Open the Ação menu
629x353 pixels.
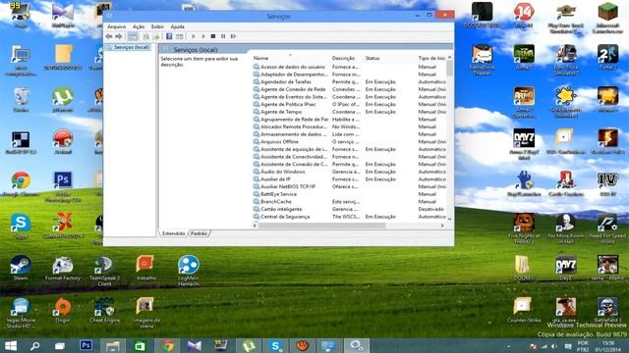(139, 26)
